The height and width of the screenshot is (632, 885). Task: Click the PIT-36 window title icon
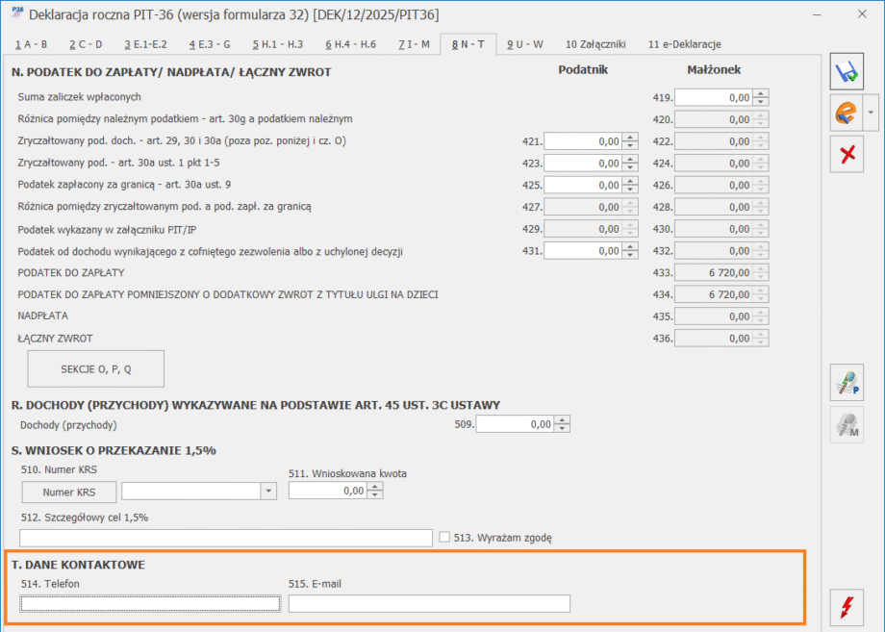(x=17, y=13)
